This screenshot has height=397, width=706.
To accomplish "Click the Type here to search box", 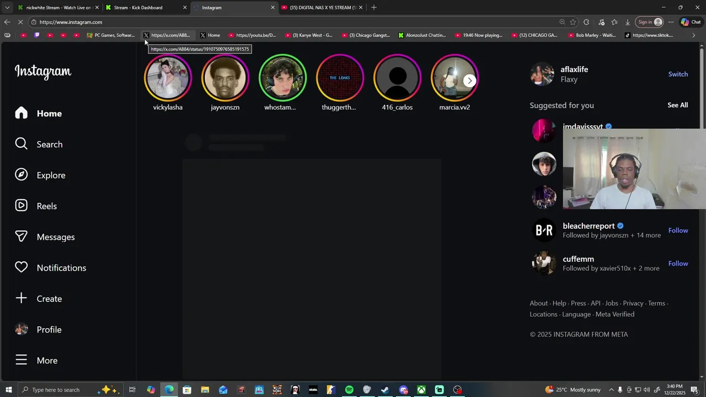I will pos(71,390).
